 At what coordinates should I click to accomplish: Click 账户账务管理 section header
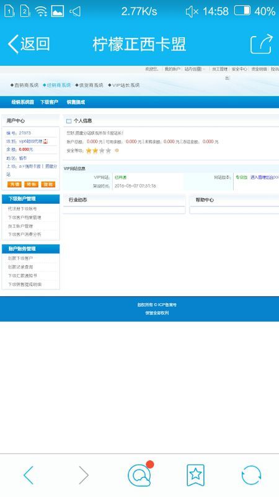tap(30, 249)
